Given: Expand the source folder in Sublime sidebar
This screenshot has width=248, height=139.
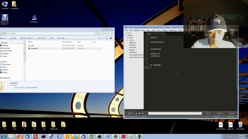Looking at the screenshot, I should (x=128, y=40).
